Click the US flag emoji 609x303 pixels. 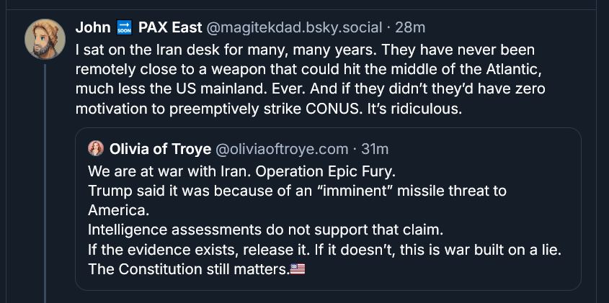[x=297, y=270]
